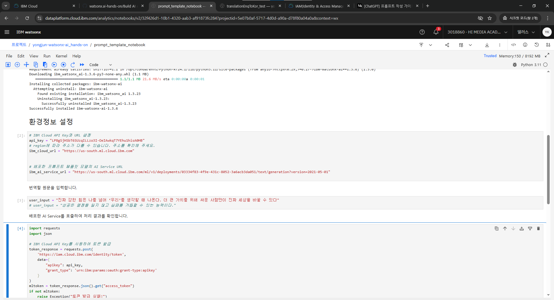Paste a cell from the clipboard
This screenshot has width=554, height=300.
[45, 65]
